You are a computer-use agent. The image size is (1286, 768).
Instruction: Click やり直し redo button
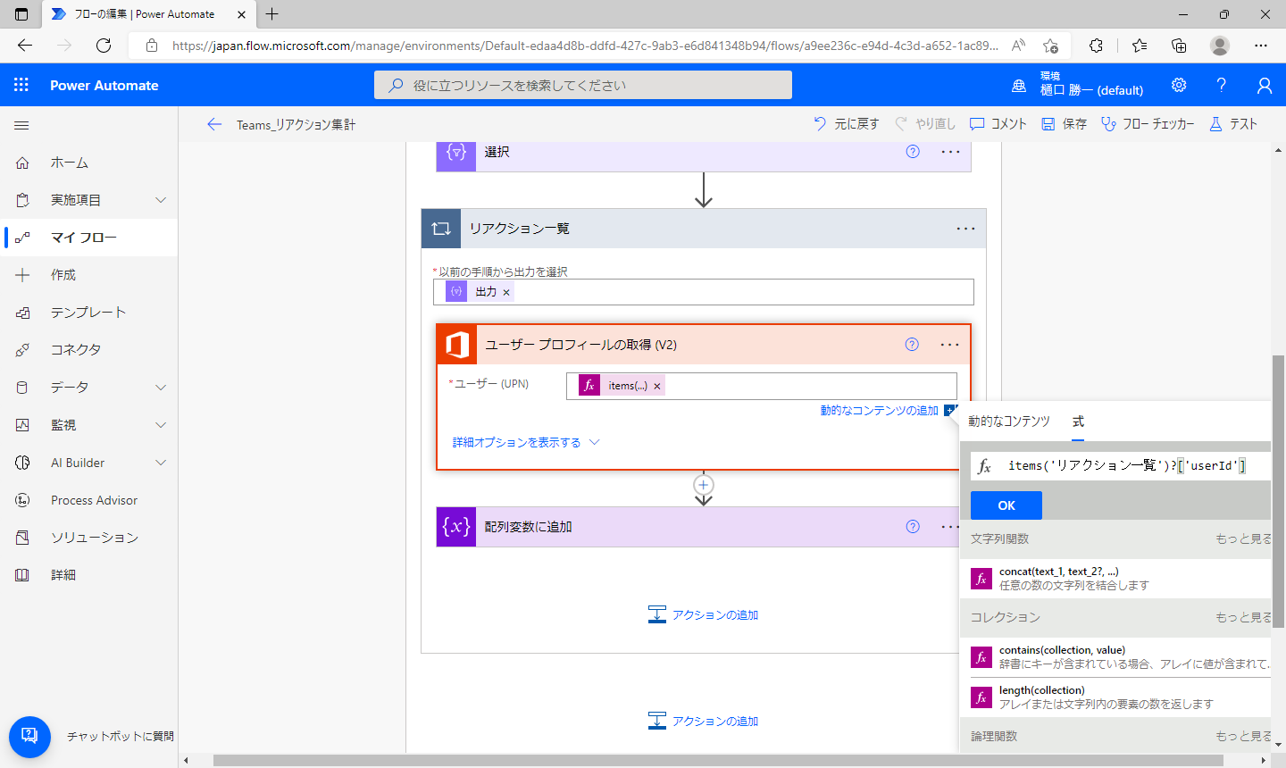point(925,124)
